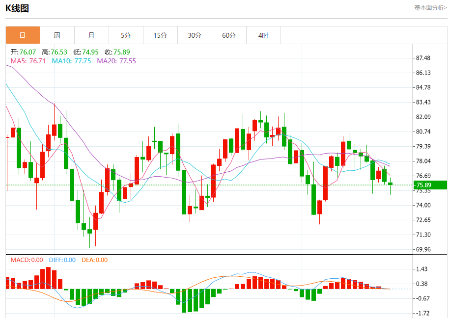Click the 71.30 price axis label
The height and width of the screenshot is (318, 450).
[x=423, y=235]
